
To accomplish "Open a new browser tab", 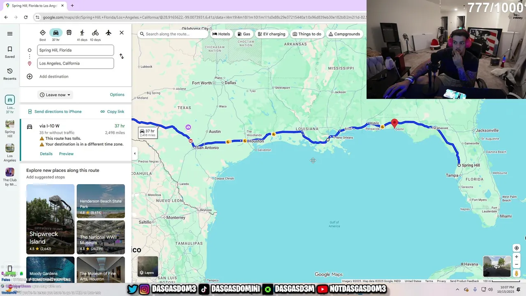I will coord(72,6).
